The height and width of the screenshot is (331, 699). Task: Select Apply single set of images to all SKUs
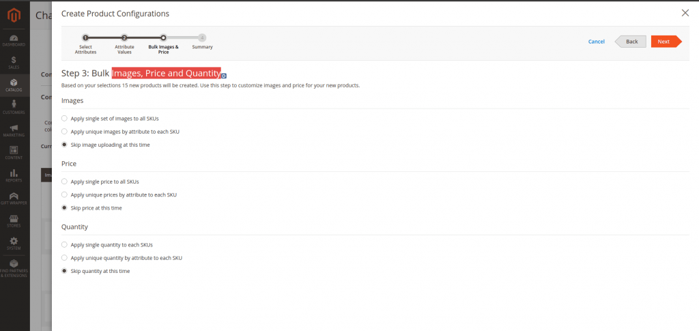(x=65, y=119)
